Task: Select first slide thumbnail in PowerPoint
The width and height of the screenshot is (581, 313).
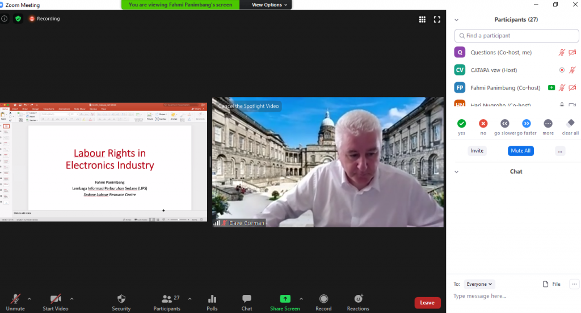Action: (x=6, y=126)
